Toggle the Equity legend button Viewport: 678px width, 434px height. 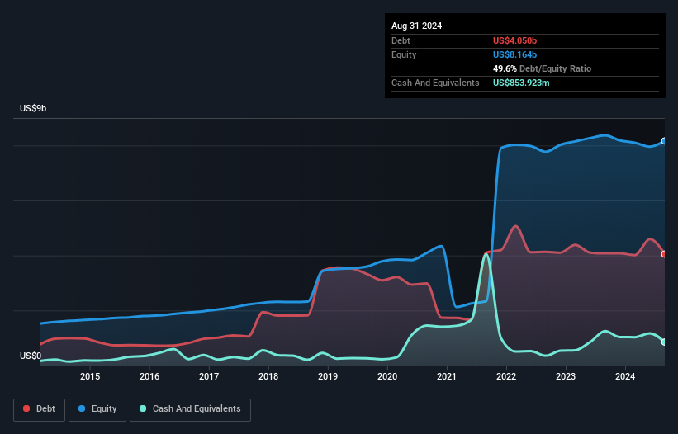coord(97,409)
